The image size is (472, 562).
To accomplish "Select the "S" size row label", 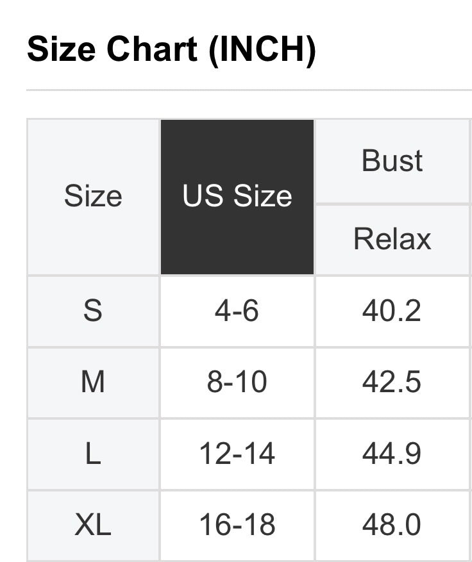I will click(x=93, y=311).
